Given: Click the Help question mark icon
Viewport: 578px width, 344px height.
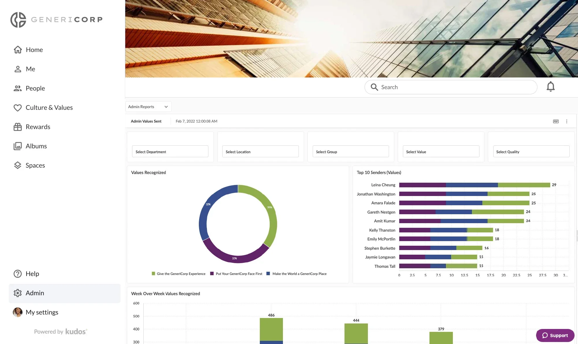Looking at the screenshot, I should click(x=18, y=274).
